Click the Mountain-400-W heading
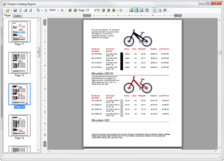This screenshot has width=224, height=161. click(x=102, y=73)
